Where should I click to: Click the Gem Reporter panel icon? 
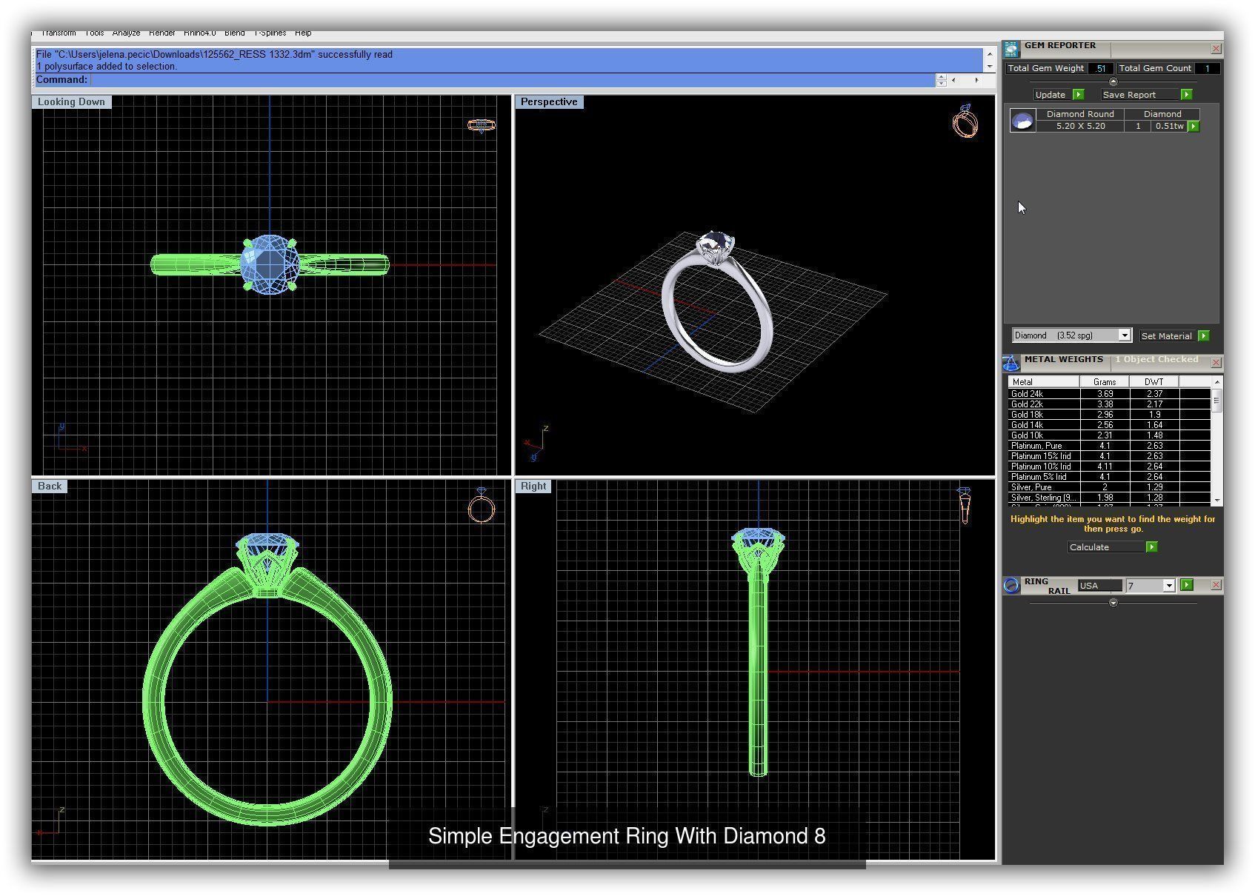[1011, 49]
